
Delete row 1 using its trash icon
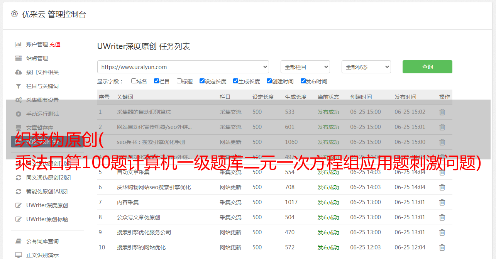442,112
